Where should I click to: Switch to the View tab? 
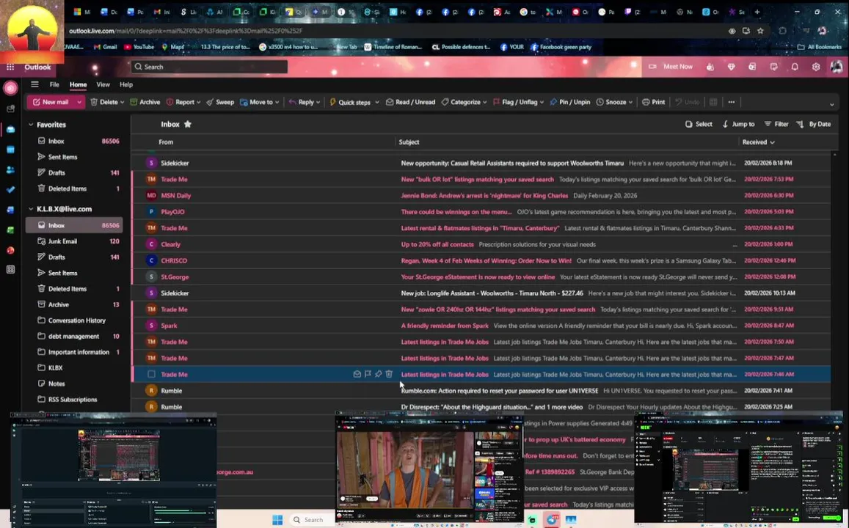click(103, 84)
